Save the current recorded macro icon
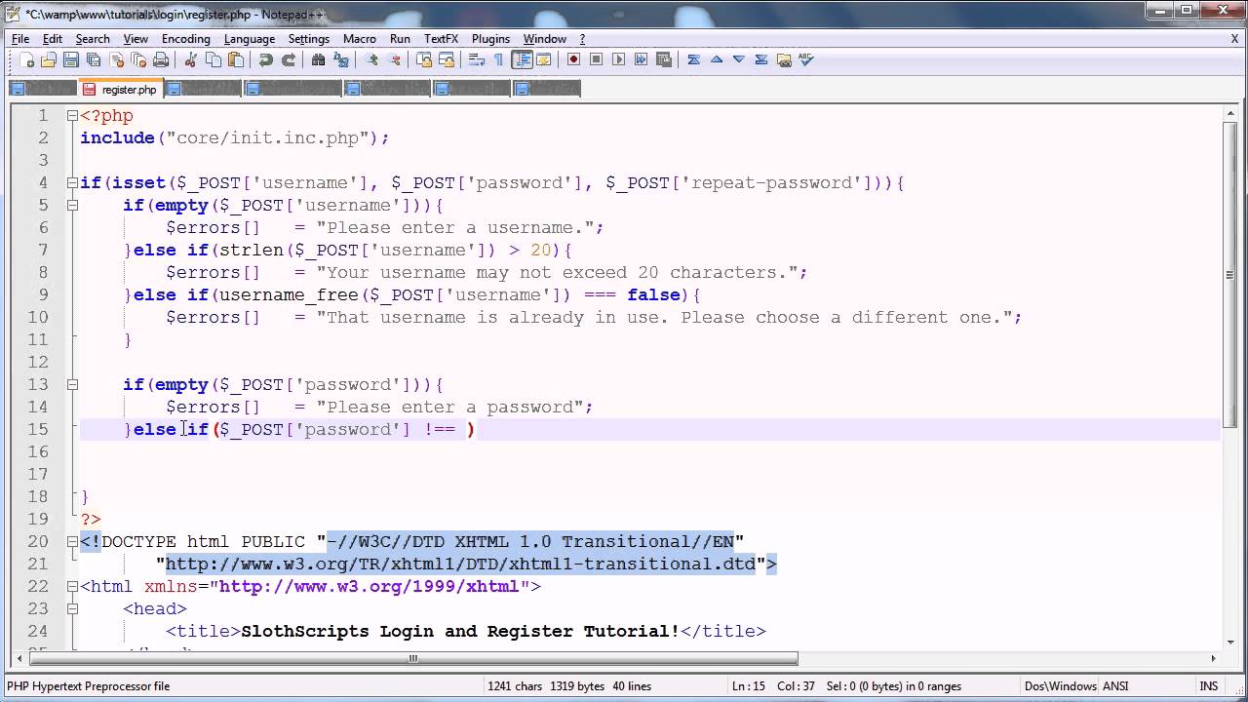1248x702 pixels. click(x=663, y=59)
